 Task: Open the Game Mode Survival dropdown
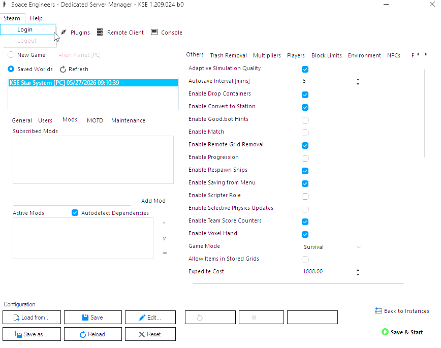pos(332,247)
